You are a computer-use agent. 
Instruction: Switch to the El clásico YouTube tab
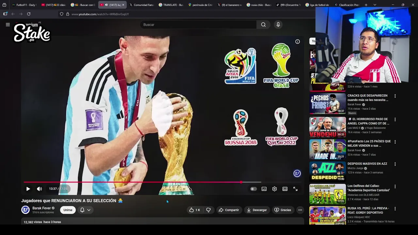54,5
